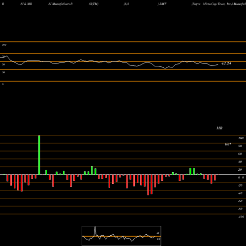Click the MR panel title label
This screenshot has width=246, height=246.
pos(219,128)
